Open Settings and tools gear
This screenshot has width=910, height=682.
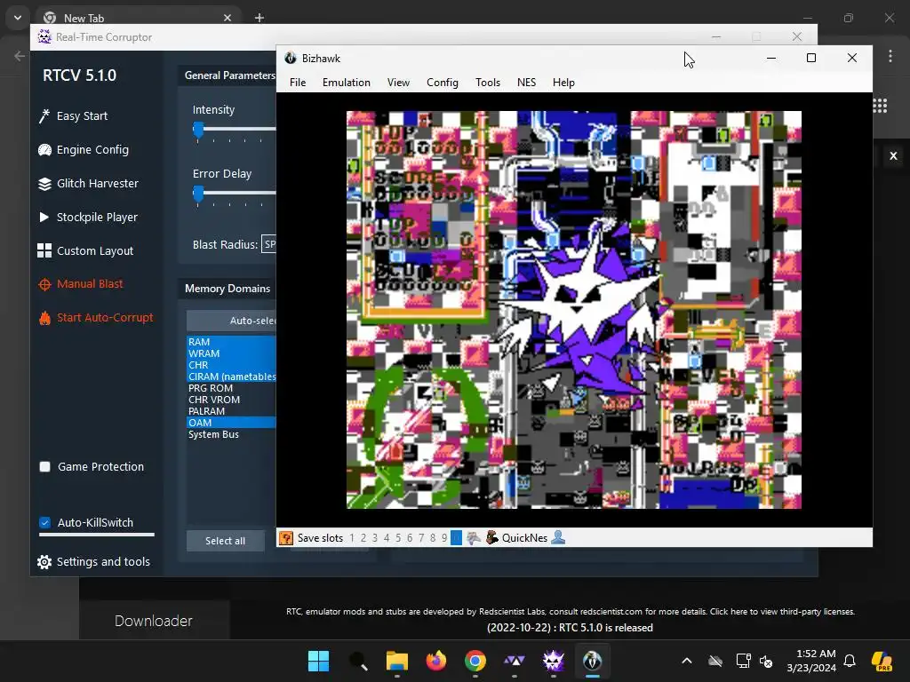tap(44, 562)
